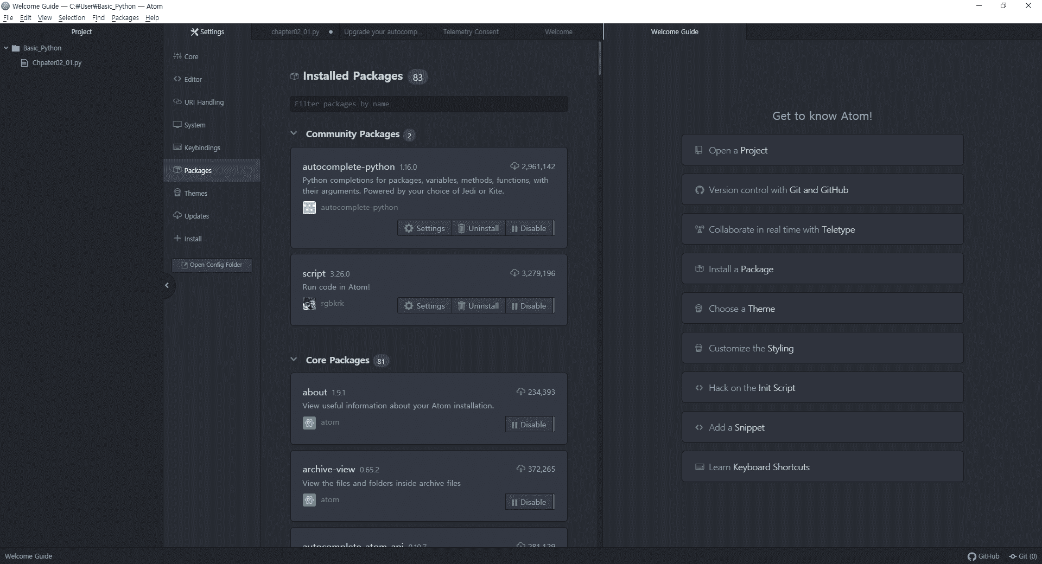Screen dimensions: 1042x564
Task: Switch to the Telemetry Consent tab
Action: [471, 32]
